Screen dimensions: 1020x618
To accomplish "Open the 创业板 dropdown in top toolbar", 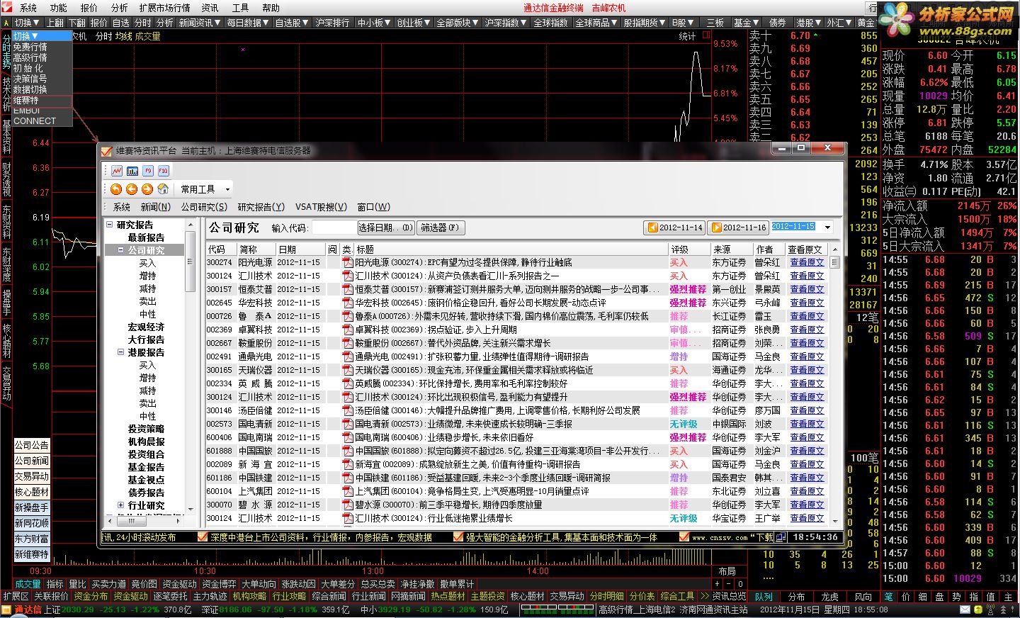I will (414, 23).
